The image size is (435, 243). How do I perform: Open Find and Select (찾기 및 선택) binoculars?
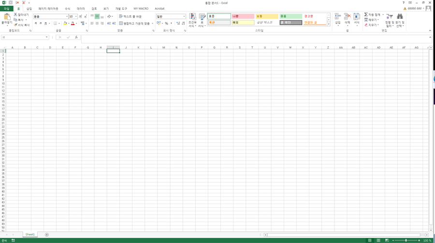pos(400,20)
